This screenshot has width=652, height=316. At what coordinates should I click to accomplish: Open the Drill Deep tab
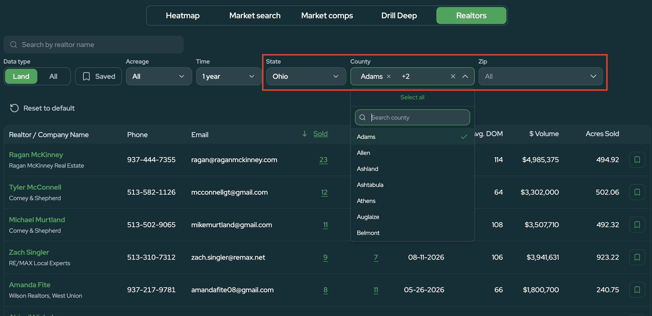pos(399,16)
